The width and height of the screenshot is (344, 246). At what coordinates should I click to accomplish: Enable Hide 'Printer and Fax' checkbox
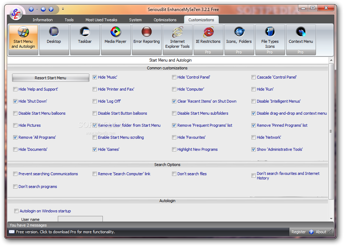[95, 89]
